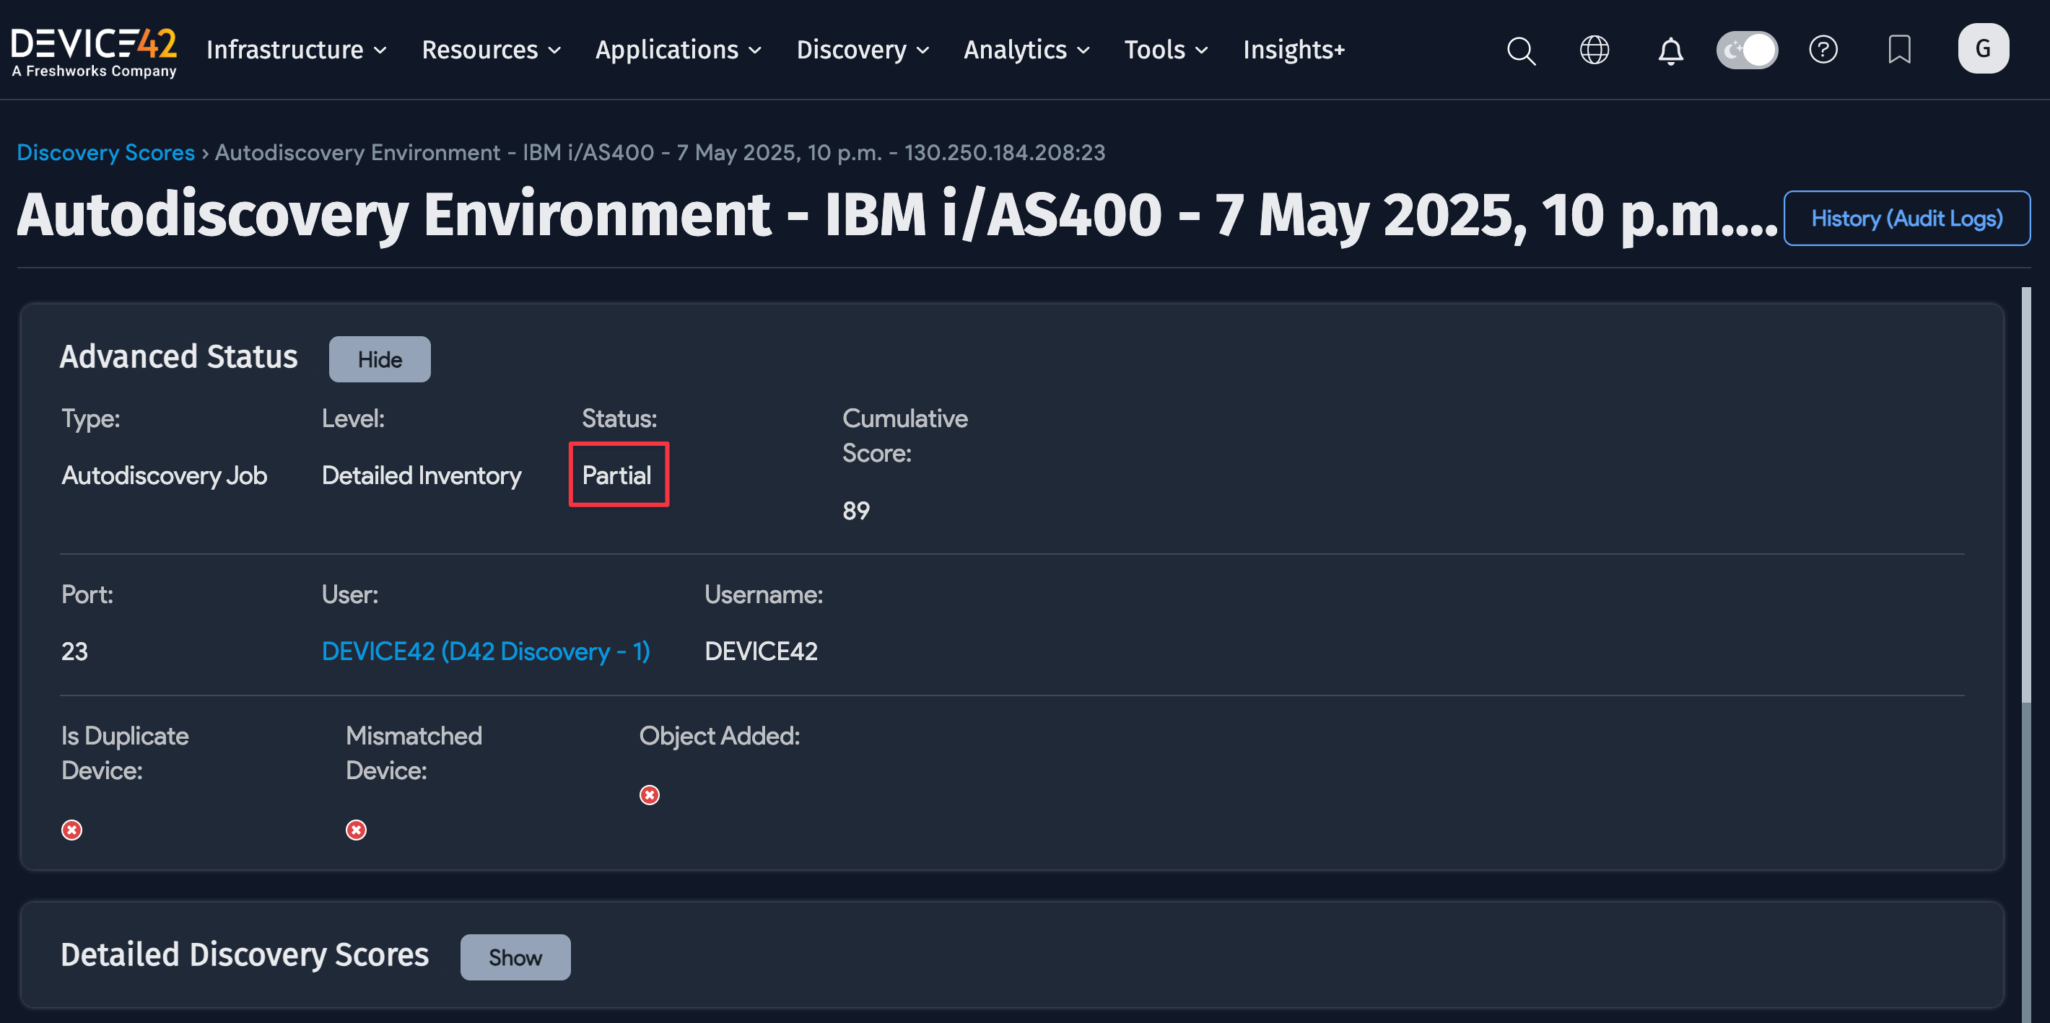Click the red X under Object Added

650,794
